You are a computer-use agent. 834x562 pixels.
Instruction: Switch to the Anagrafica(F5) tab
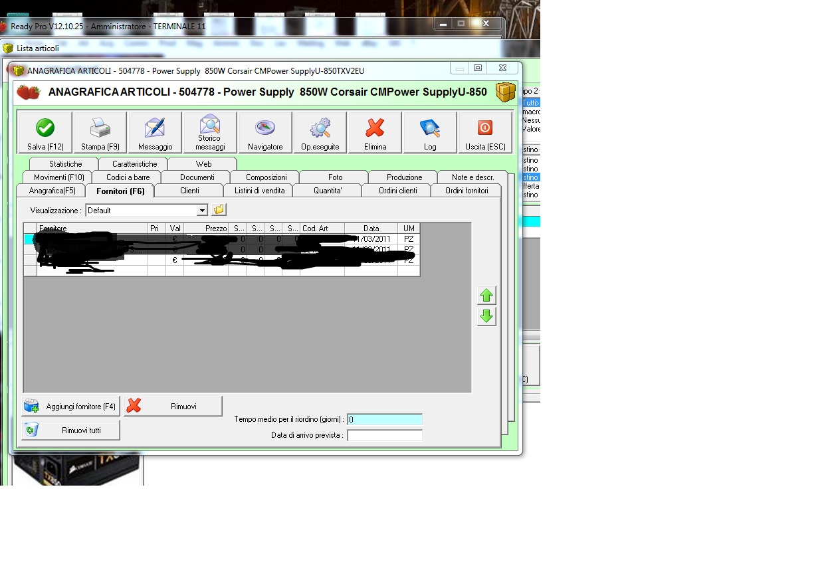(52, 190)
